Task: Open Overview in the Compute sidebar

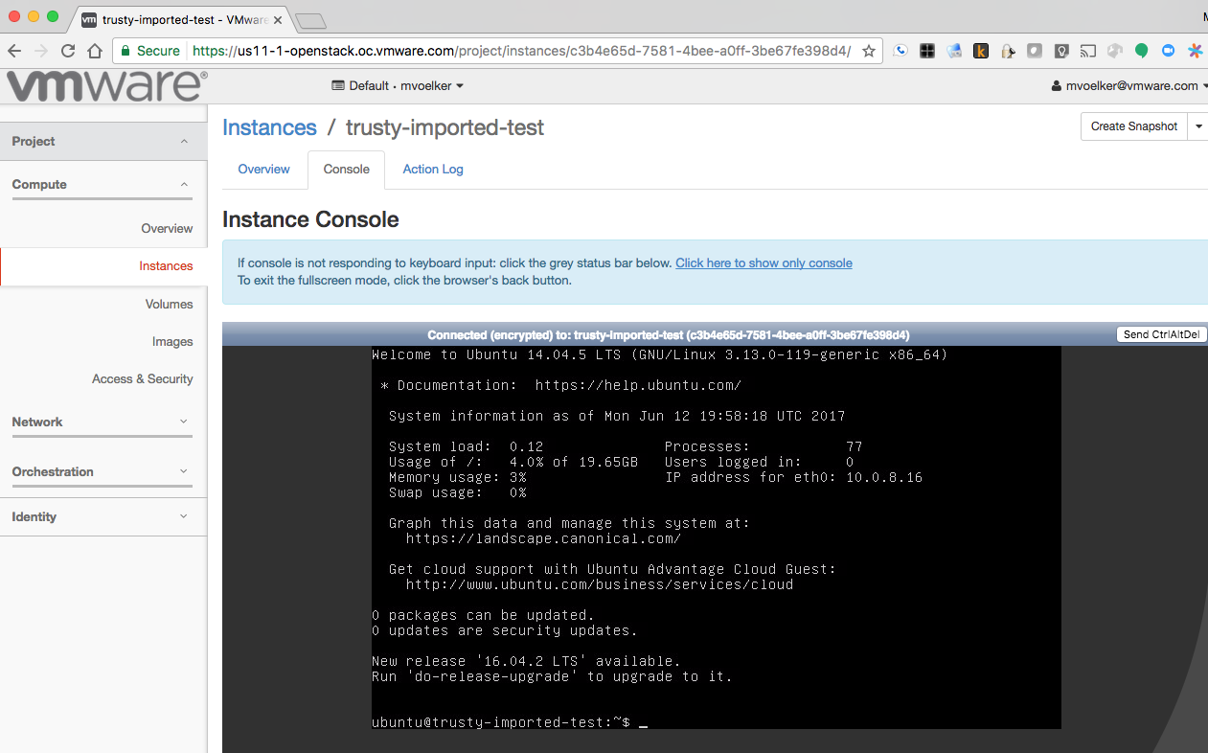Action: pos(167,228)
